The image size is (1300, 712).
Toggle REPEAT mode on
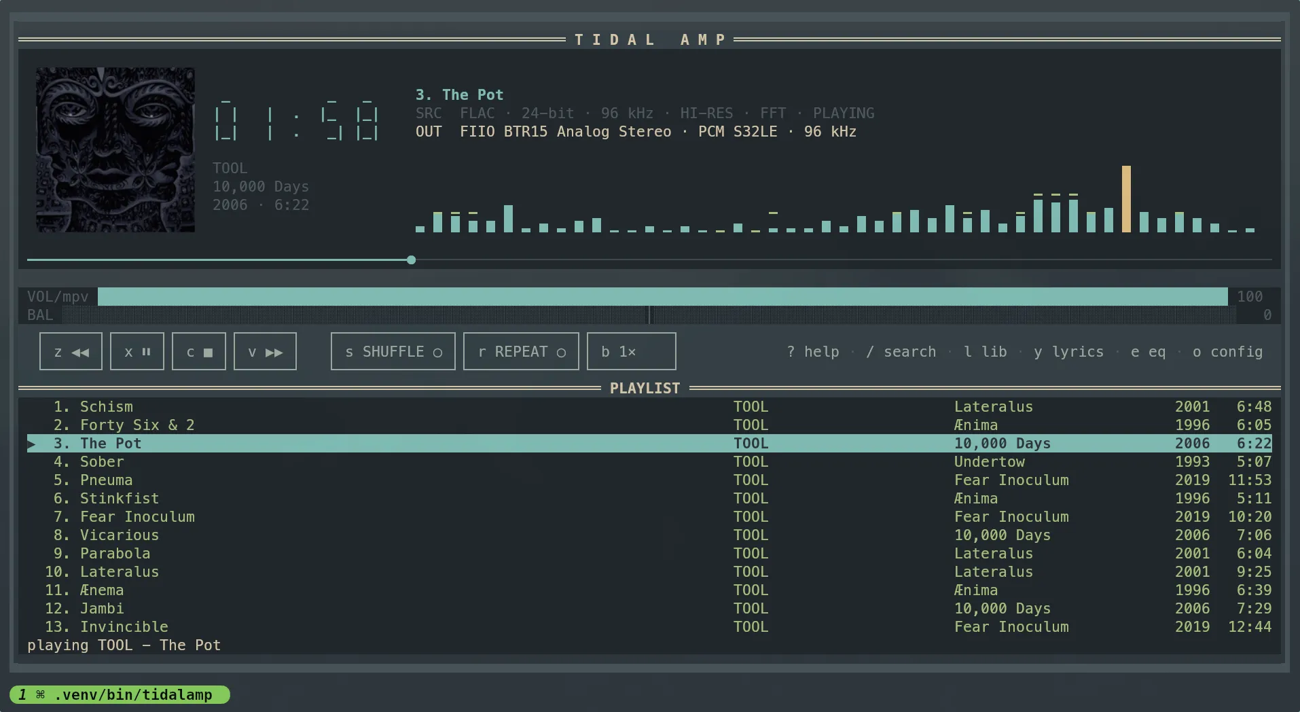[x=521, y=351]
